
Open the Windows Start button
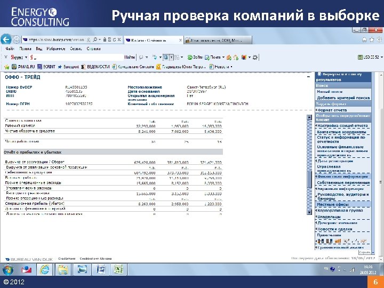coord(8,270)
